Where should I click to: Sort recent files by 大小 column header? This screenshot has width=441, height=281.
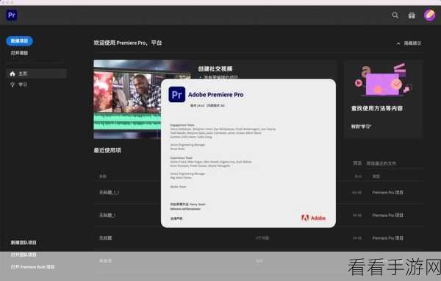358,177
